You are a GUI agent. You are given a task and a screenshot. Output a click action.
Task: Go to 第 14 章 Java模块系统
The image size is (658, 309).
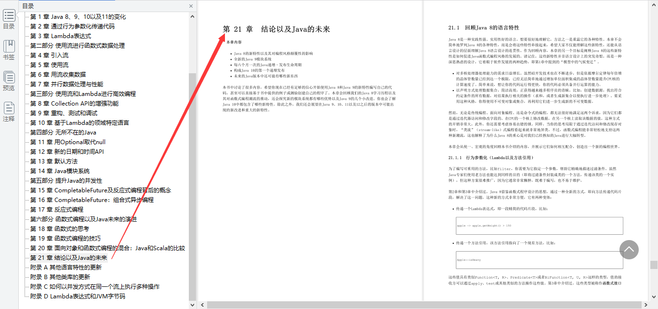tap(60, 171)
